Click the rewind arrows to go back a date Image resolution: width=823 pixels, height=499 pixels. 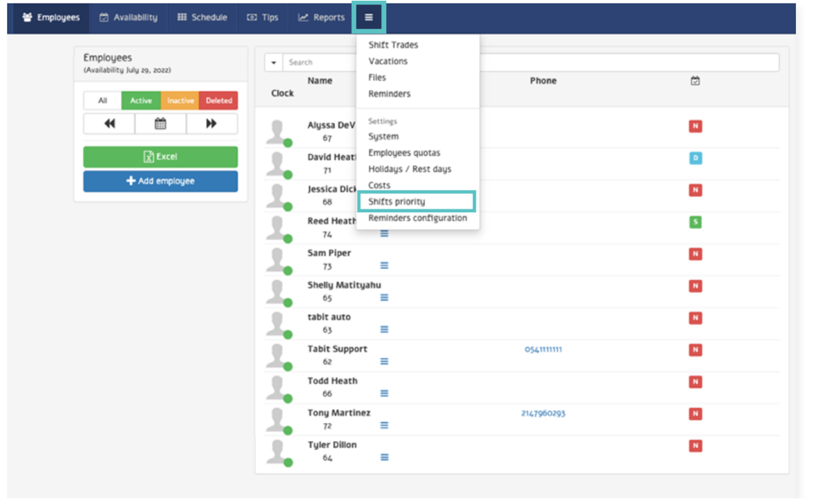pos(108,124)
